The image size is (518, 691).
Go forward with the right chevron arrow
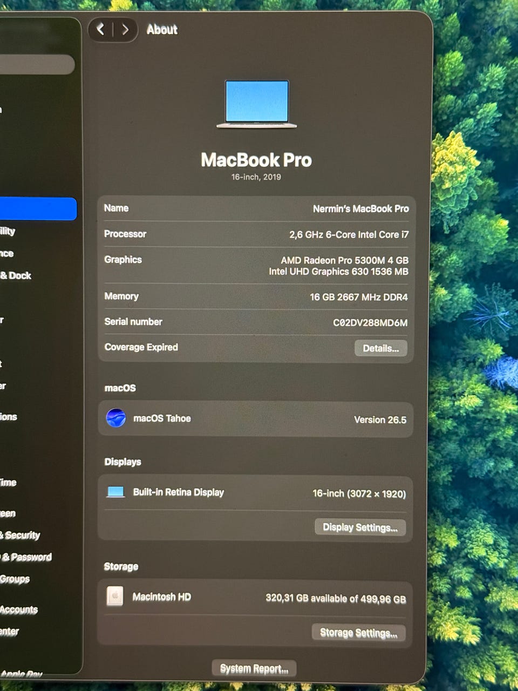125,29
